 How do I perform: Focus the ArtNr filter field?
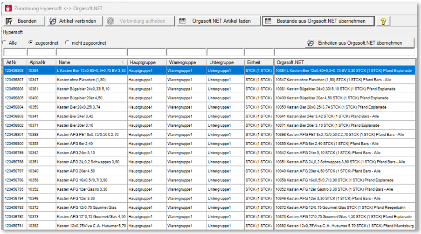coord(15,52)
